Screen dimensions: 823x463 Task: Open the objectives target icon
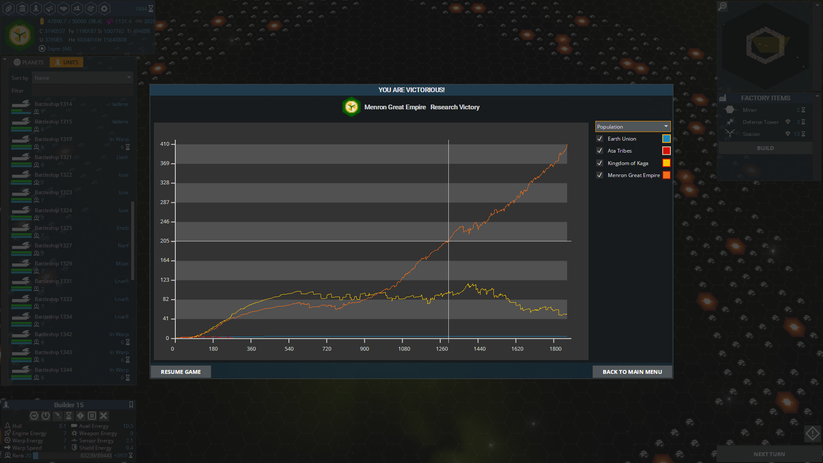[x=91, y=8]
